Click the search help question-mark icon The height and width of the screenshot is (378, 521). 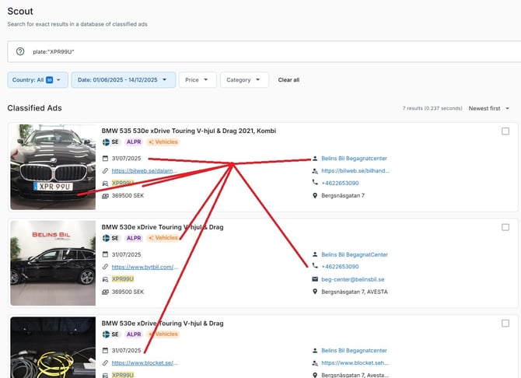tap(20, 51)
